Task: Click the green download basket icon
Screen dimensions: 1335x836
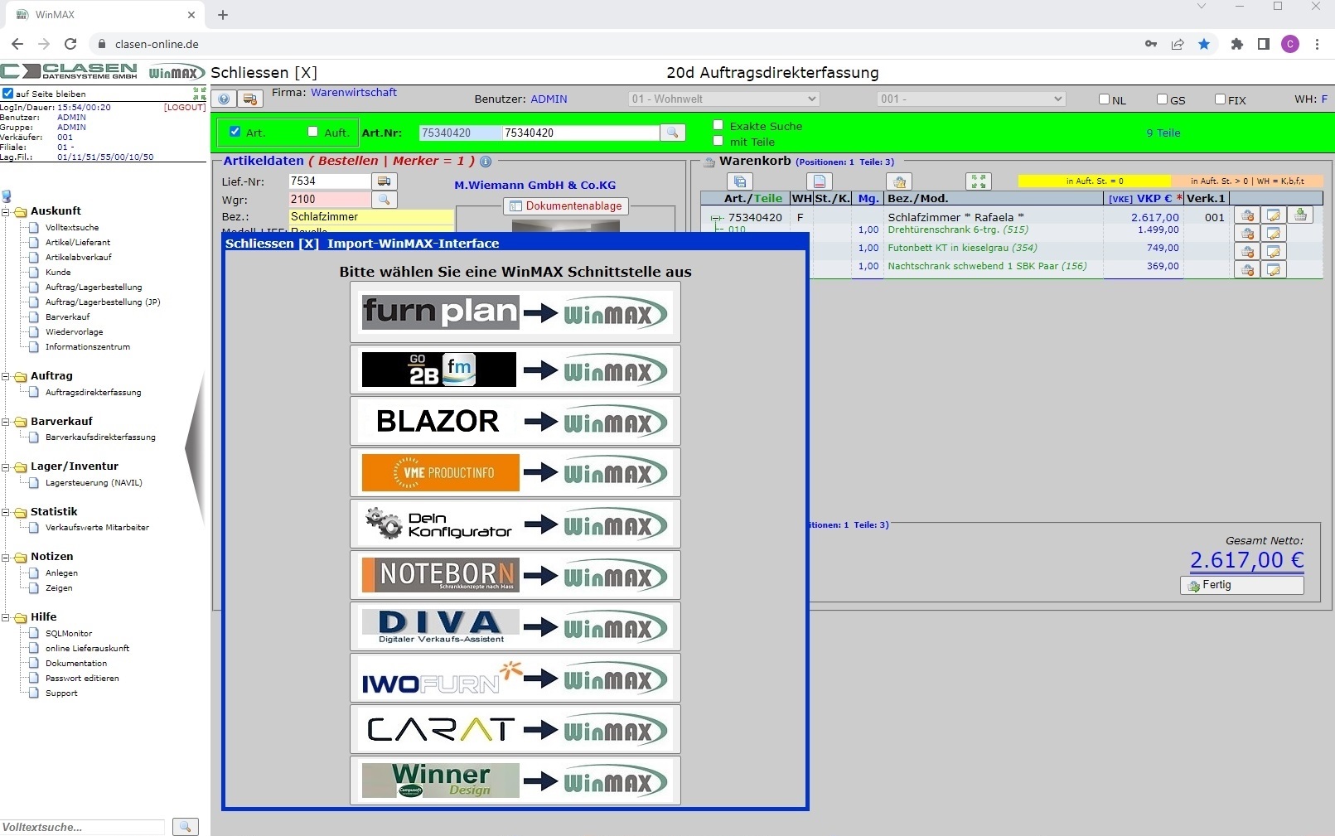Action: click(1300, 215)
